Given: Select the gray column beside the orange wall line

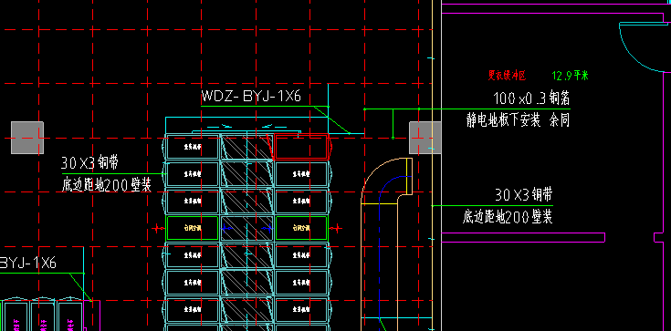Looking at the screenshot, I should [425, 138].
